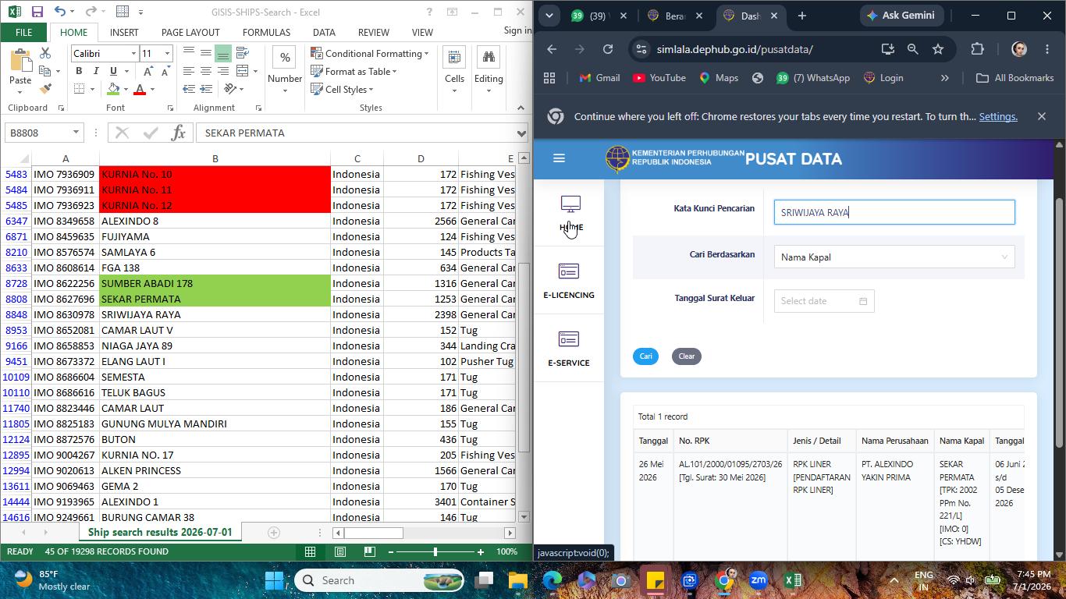
Task: Click the Clear button on Pusat Data
Action: (x=687, y=356)
